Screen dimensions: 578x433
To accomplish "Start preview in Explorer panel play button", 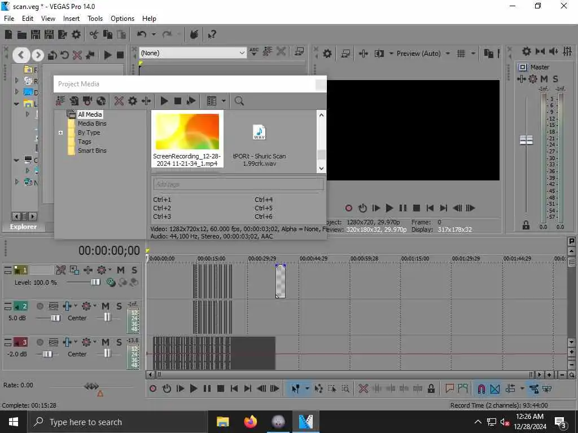I will 107,55.
